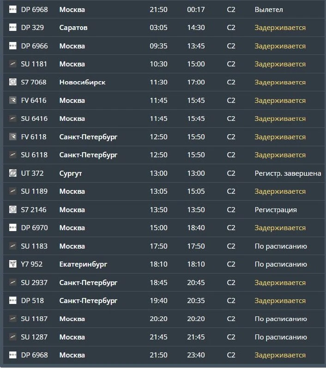Click the Регистрация status for S7 2146
This screenshot has height=369, width=326.
pos(276,210)
